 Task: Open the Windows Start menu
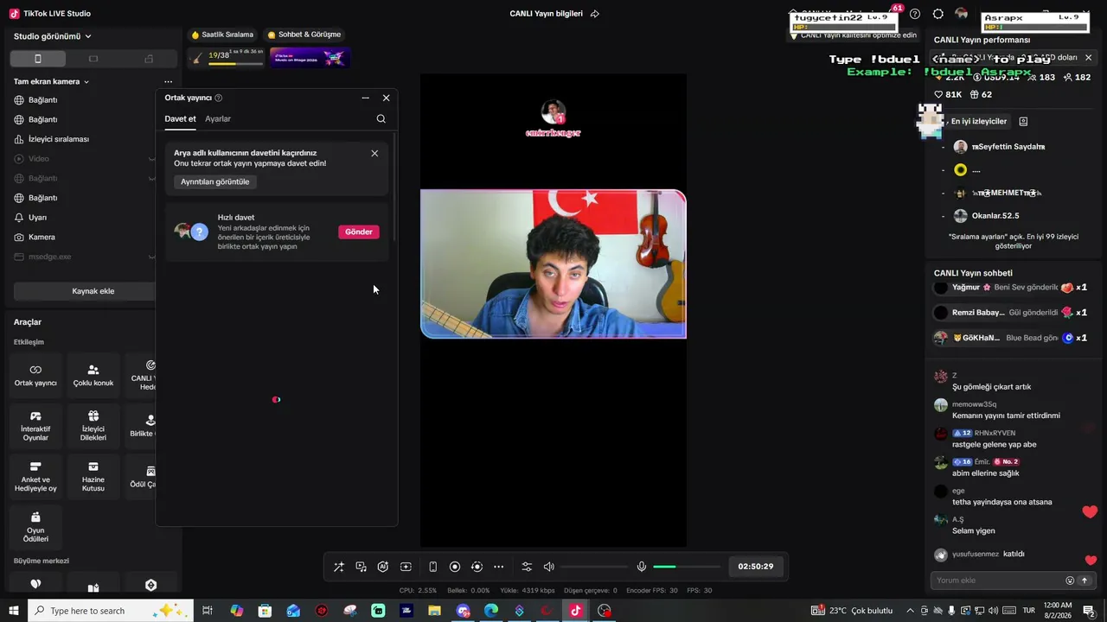(14, 611)
